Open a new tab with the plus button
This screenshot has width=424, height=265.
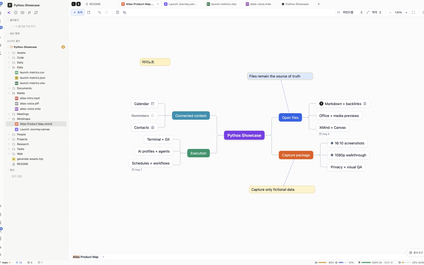(x=319, y=4)
